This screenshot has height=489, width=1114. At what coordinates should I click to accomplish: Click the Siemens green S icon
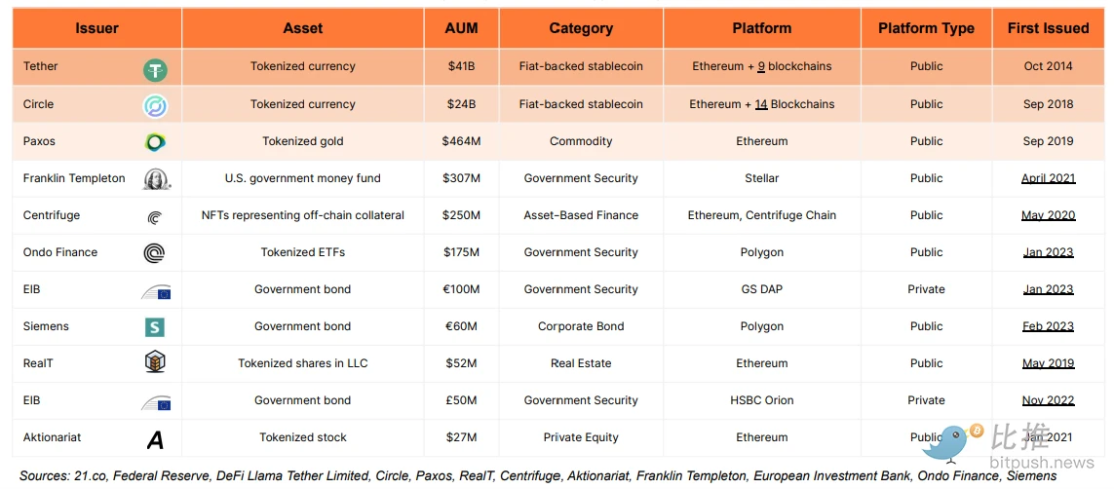155,326
